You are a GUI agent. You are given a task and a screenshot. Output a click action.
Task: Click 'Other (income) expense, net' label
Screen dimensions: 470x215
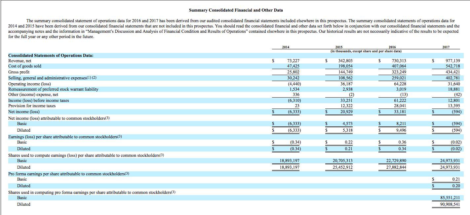33,95
